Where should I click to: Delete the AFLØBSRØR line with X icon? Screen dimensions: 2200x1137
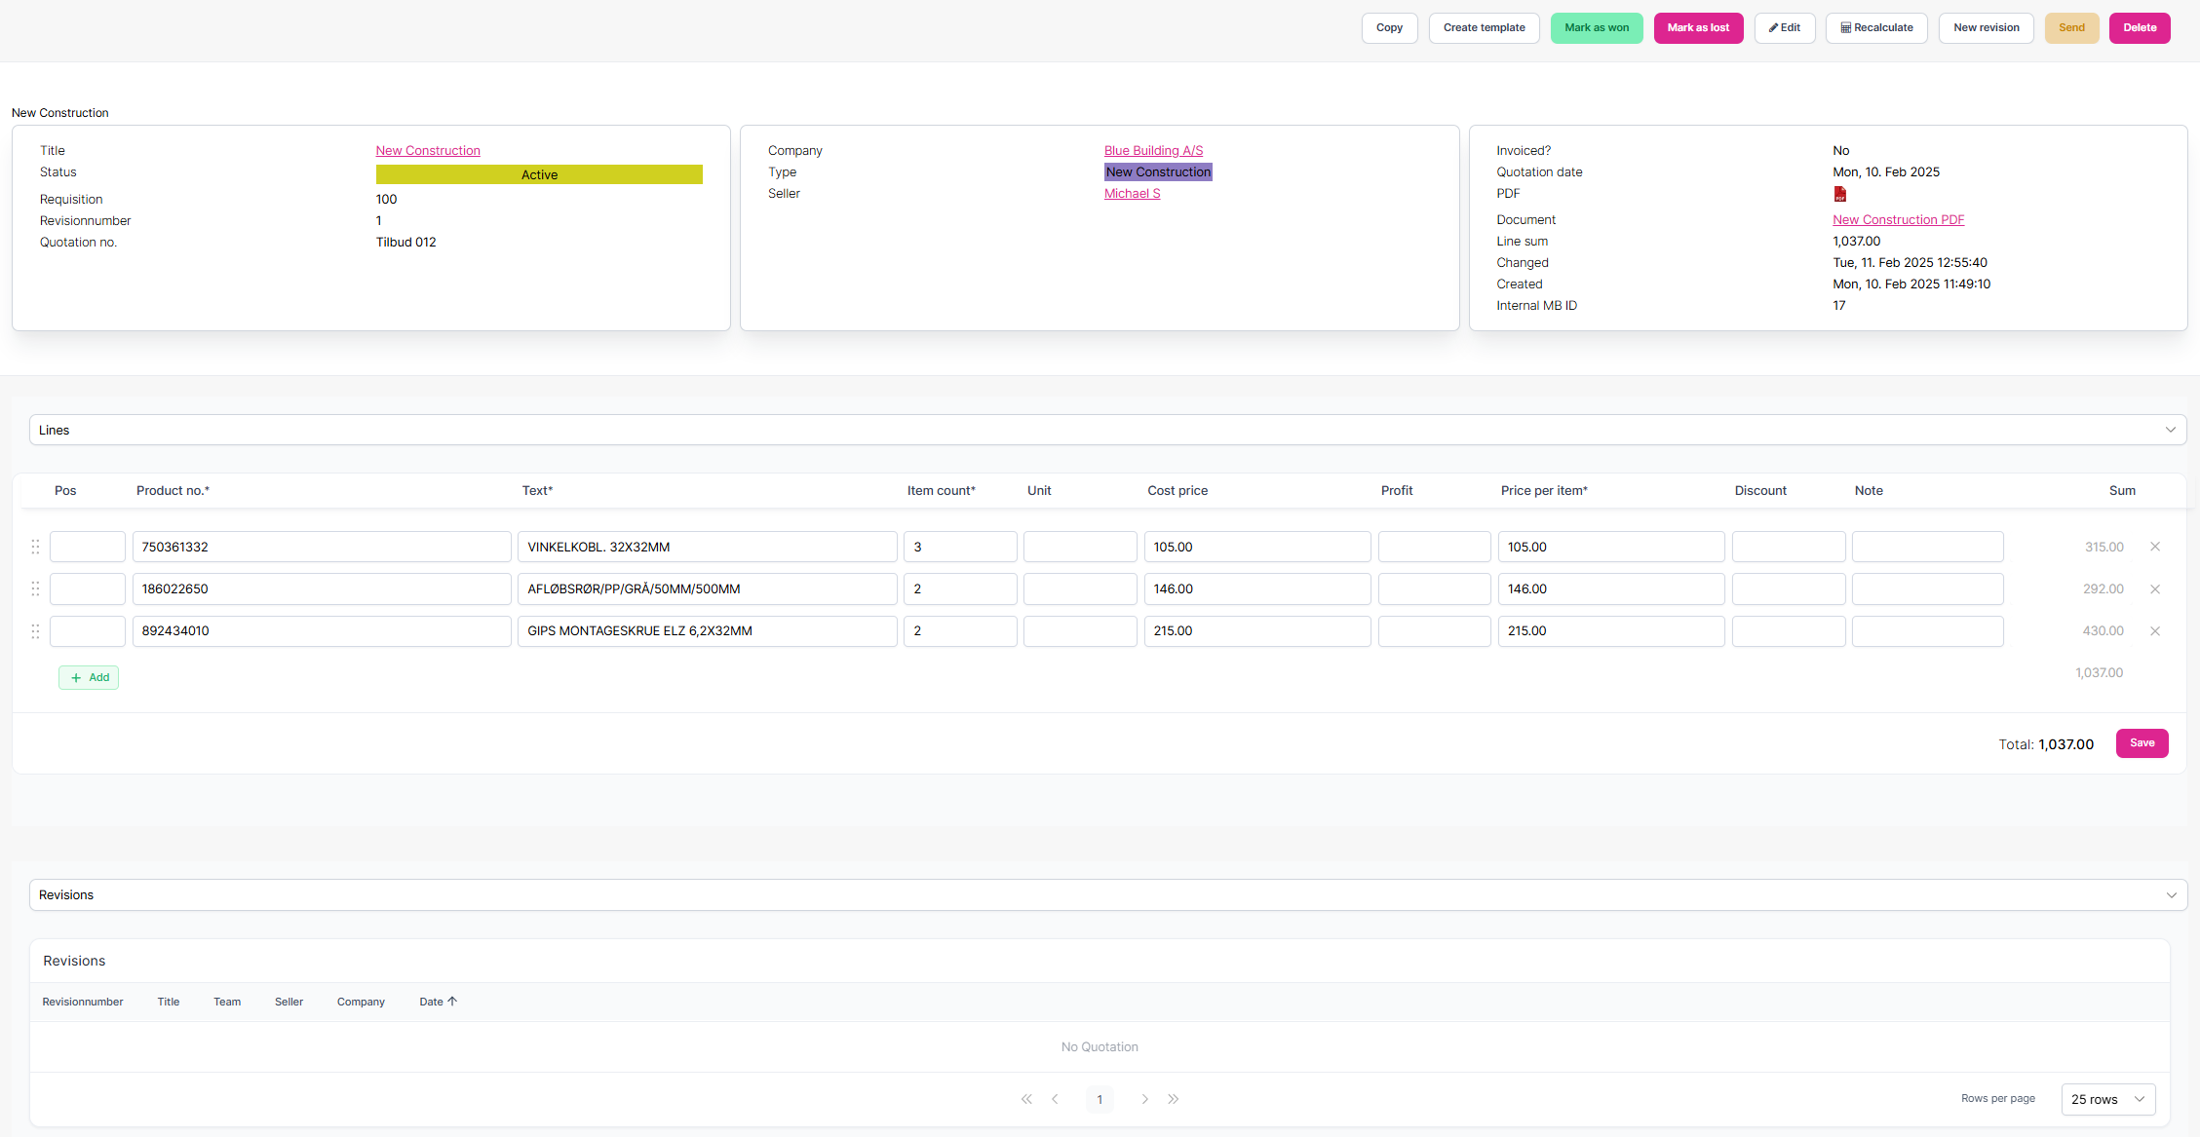coord(2155,589)
